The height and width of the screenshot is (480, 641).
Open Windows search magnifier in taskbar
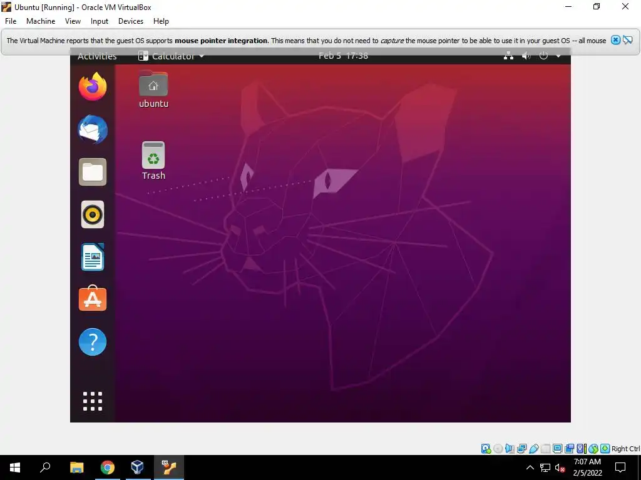click(45, 467)
